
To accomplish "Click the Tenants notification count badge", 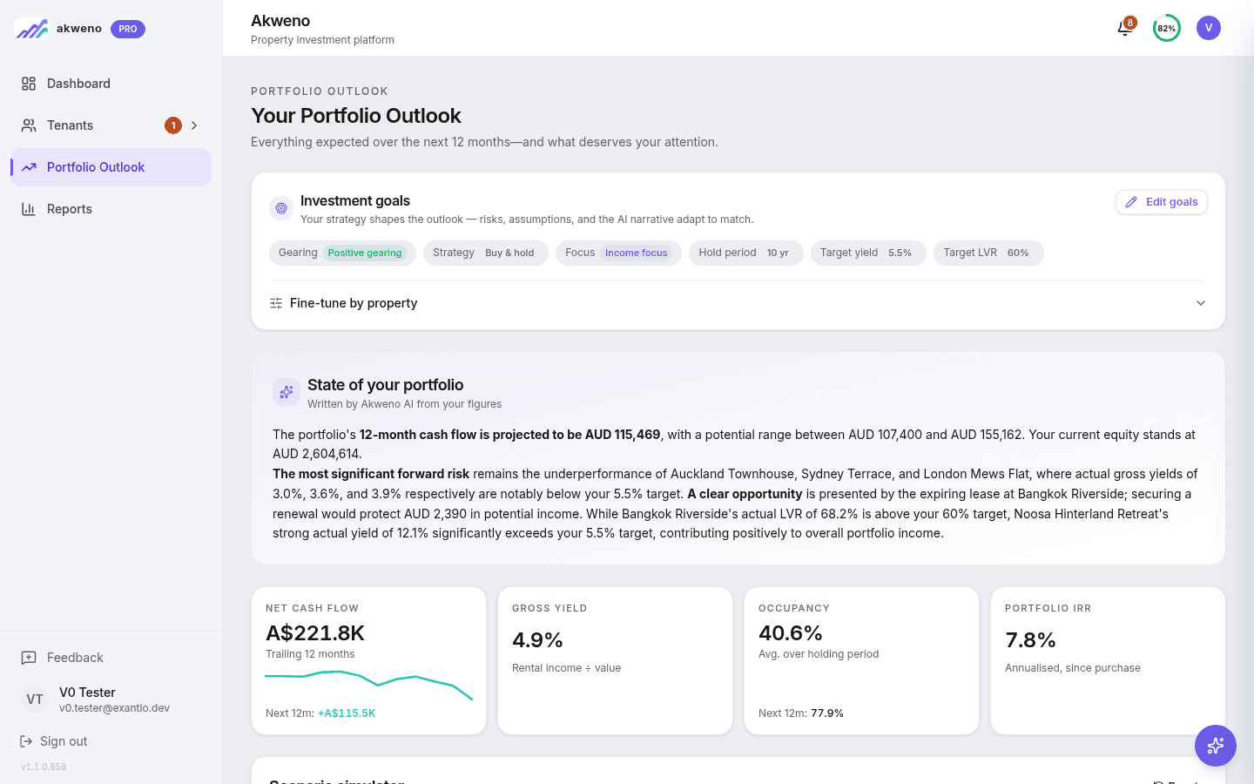I will coord(173,125).
